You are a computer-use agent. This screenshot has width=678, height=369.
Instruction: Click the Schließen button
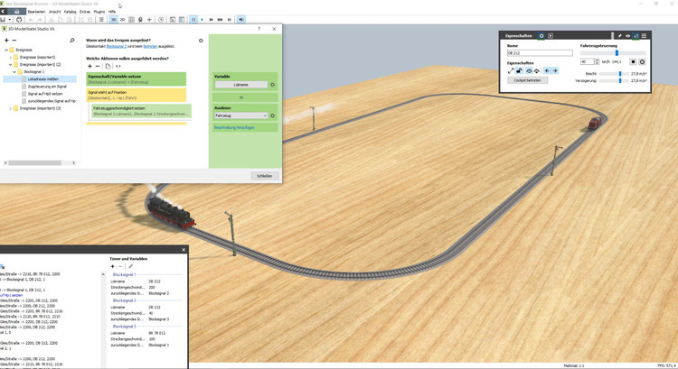click(264, 176)
